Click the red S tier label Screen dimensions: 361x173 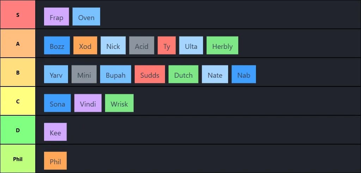pos(18,15)
